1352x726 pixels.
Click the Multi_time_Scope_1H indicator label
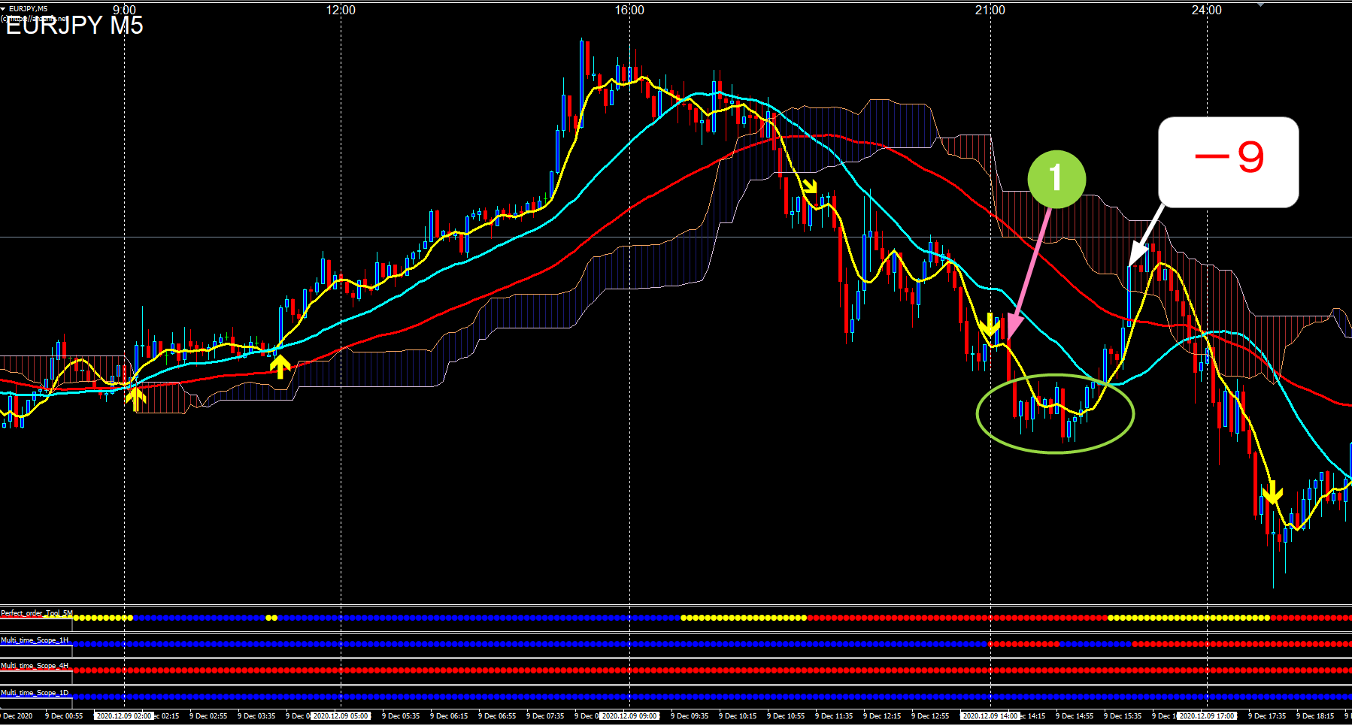coord(35,640)
